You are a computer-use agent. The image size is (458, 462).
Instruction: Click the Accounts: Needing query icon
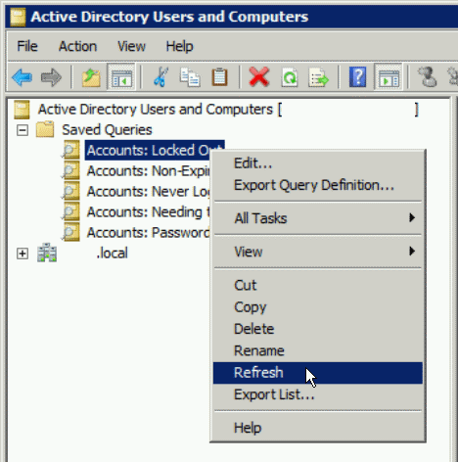coord(71,211)
